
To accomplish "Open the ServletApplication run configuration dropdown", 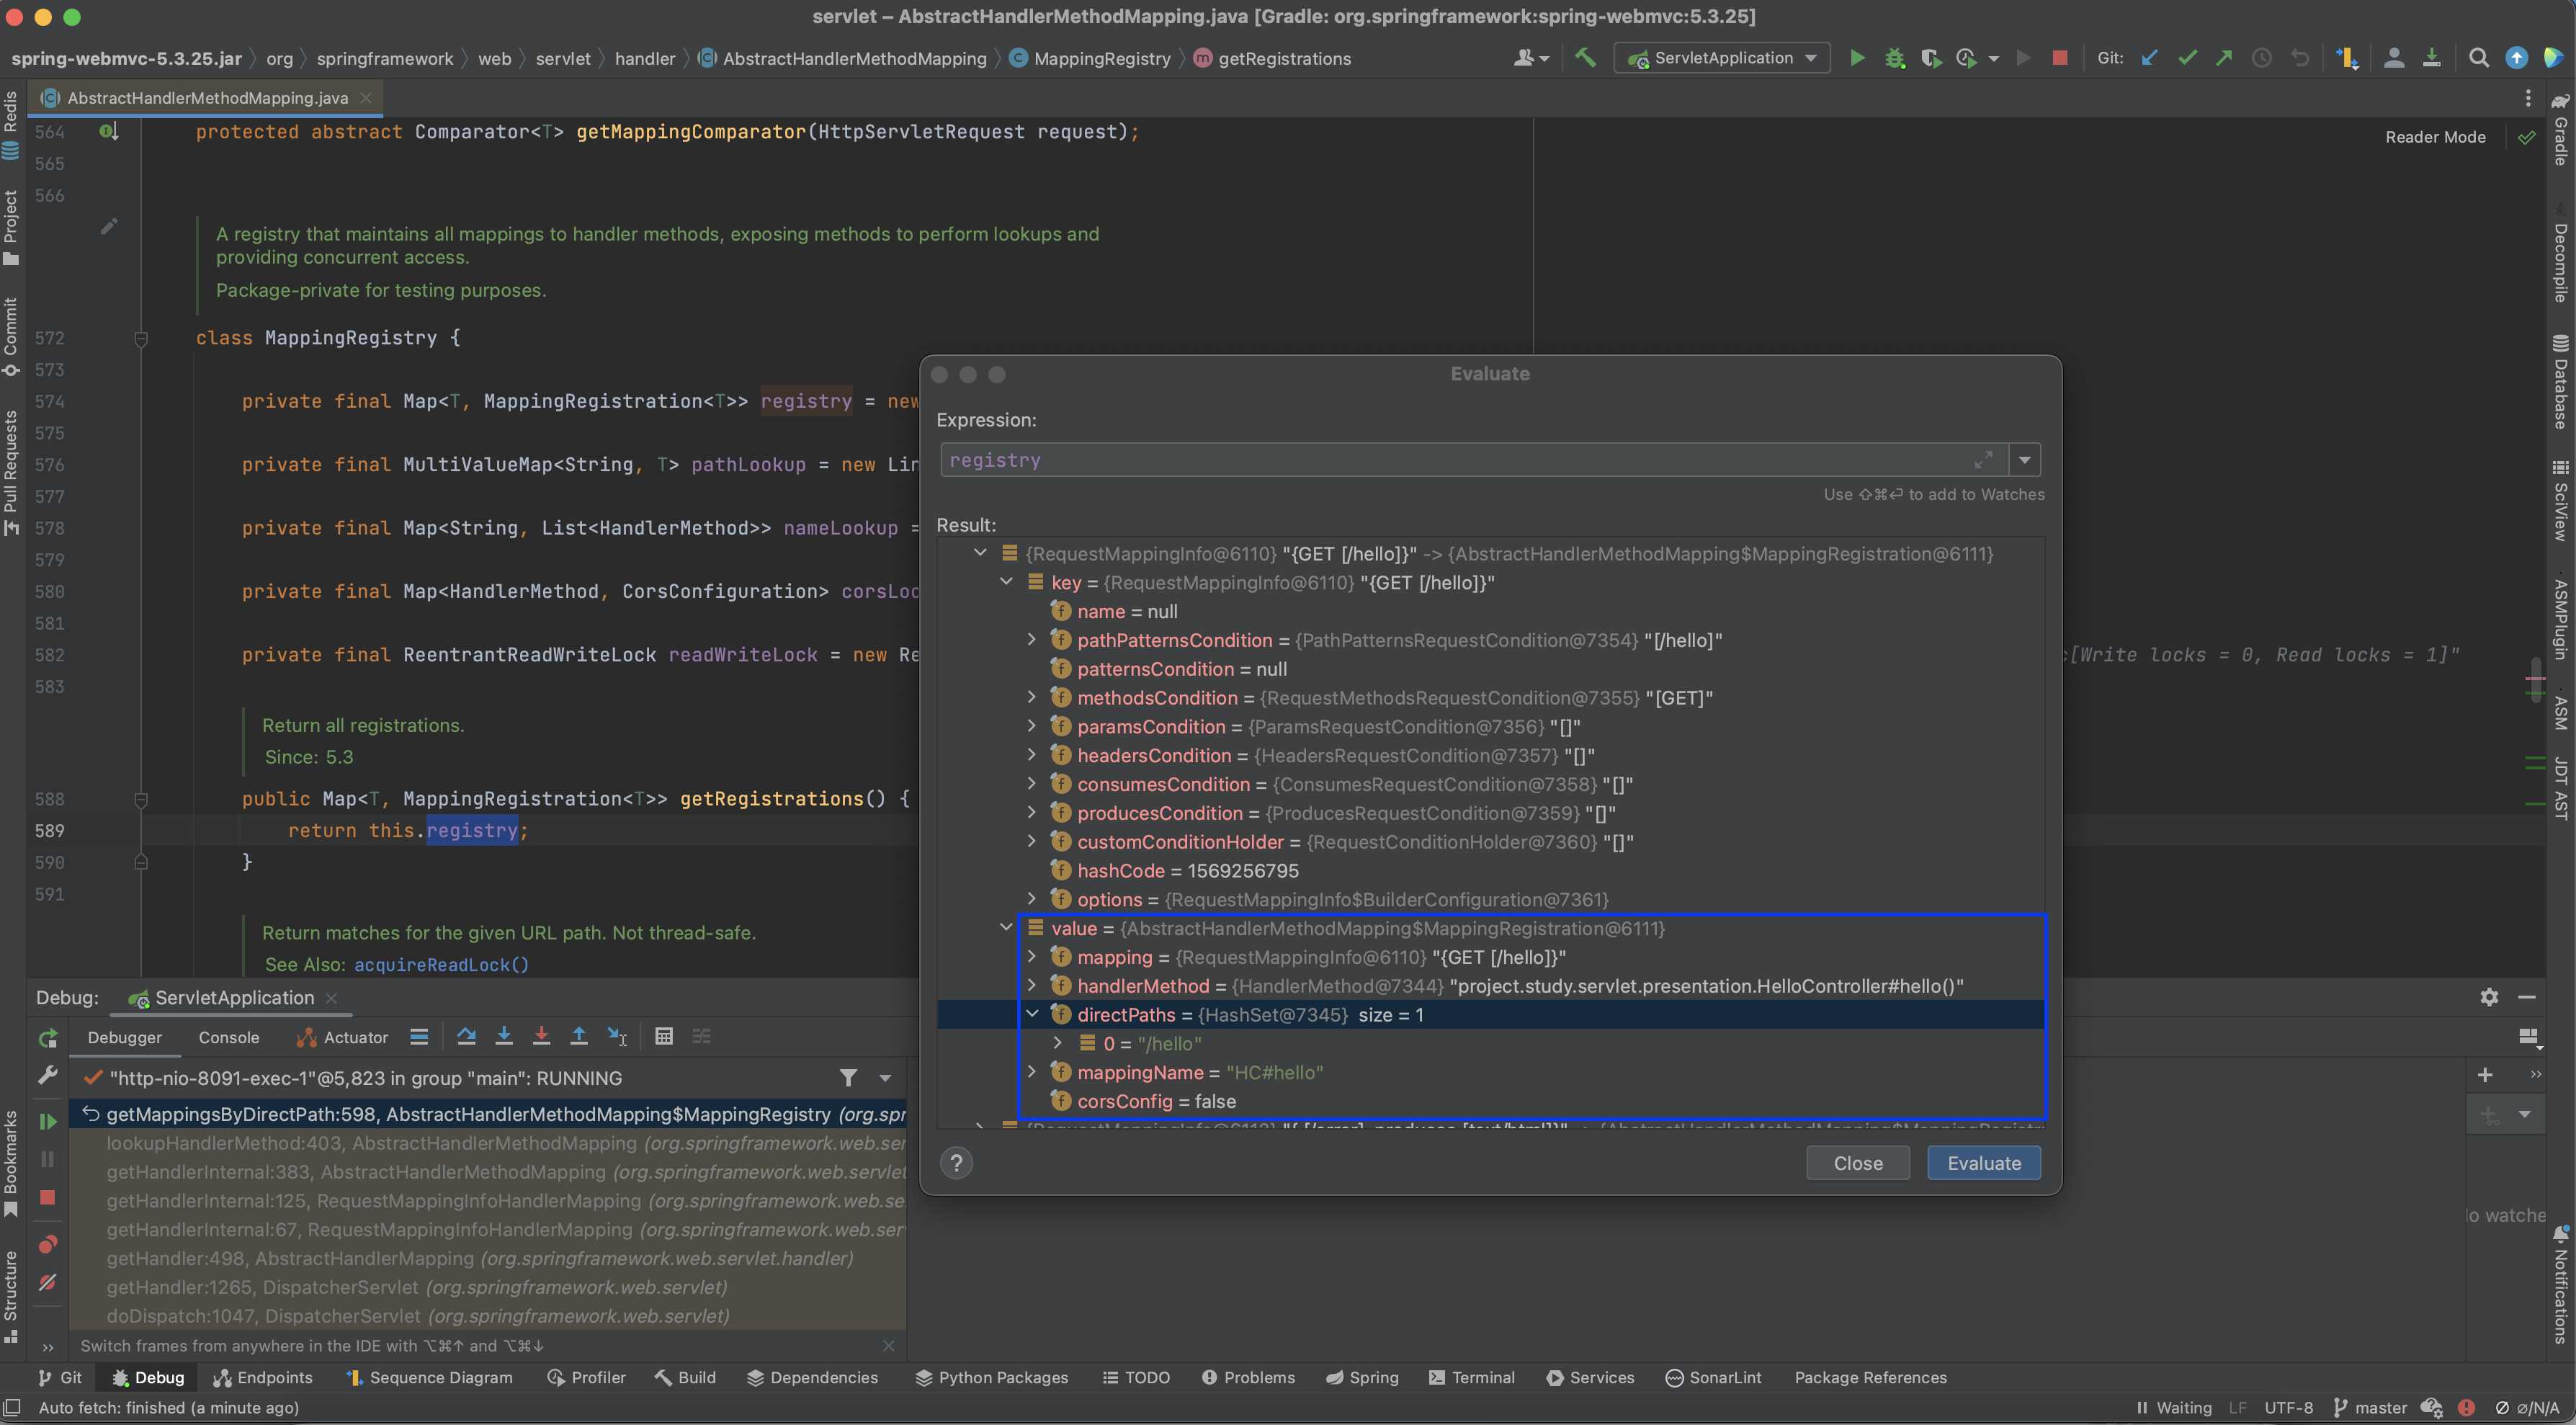I will 1722,58.
